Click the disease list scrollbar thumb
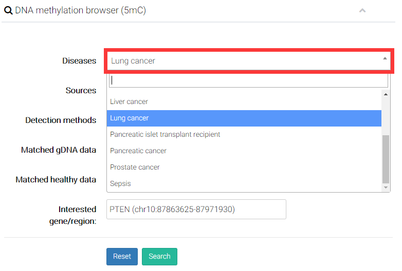Image resolution: width=402 pixels, height=271 pixels. pyautogui.click(x=386, y=159)
